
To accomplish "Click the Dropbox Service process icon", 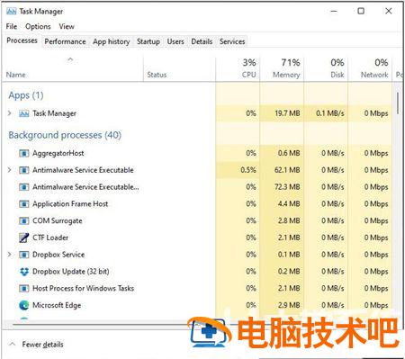I will pyautogui.click(x=23, y=255).
